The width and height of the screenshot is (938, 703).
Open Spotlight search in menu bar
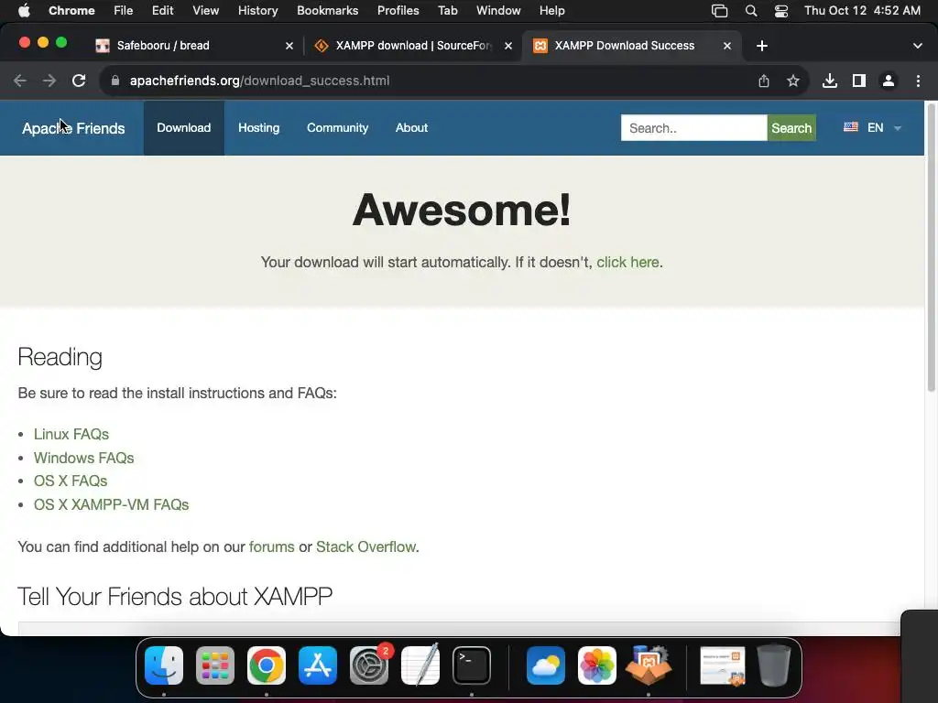point(751,11)
